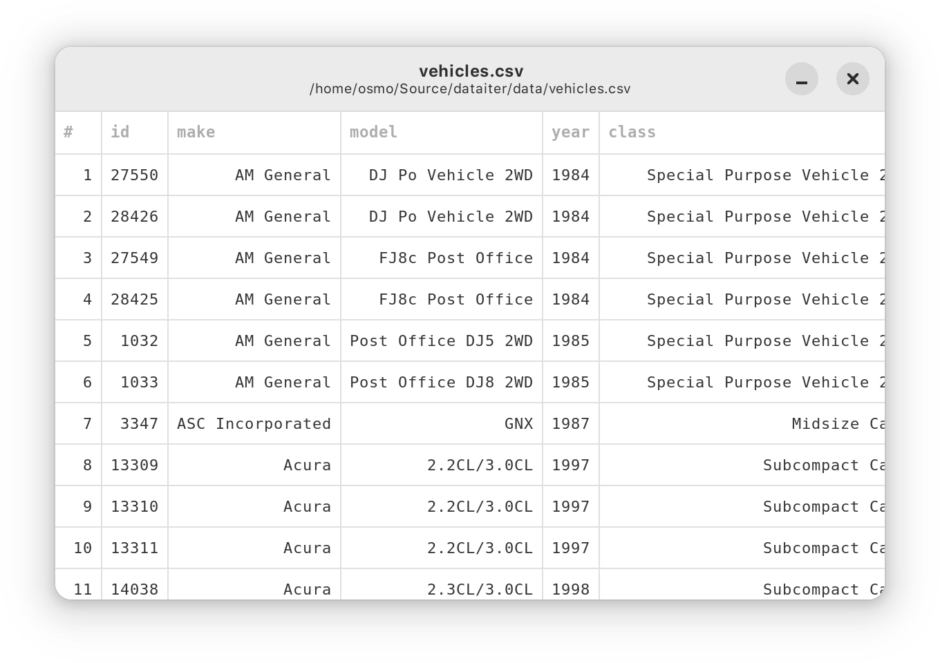This screenshot has height=663, width=940.
Task: Click the file path subtitle text
Action: 470,89
